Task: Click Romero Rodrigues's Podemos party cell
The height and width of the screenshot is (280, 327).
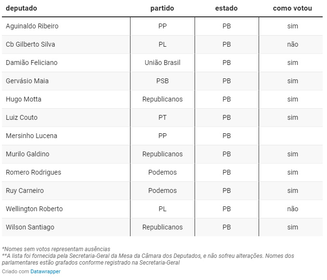Action: [x=162, y=172]
